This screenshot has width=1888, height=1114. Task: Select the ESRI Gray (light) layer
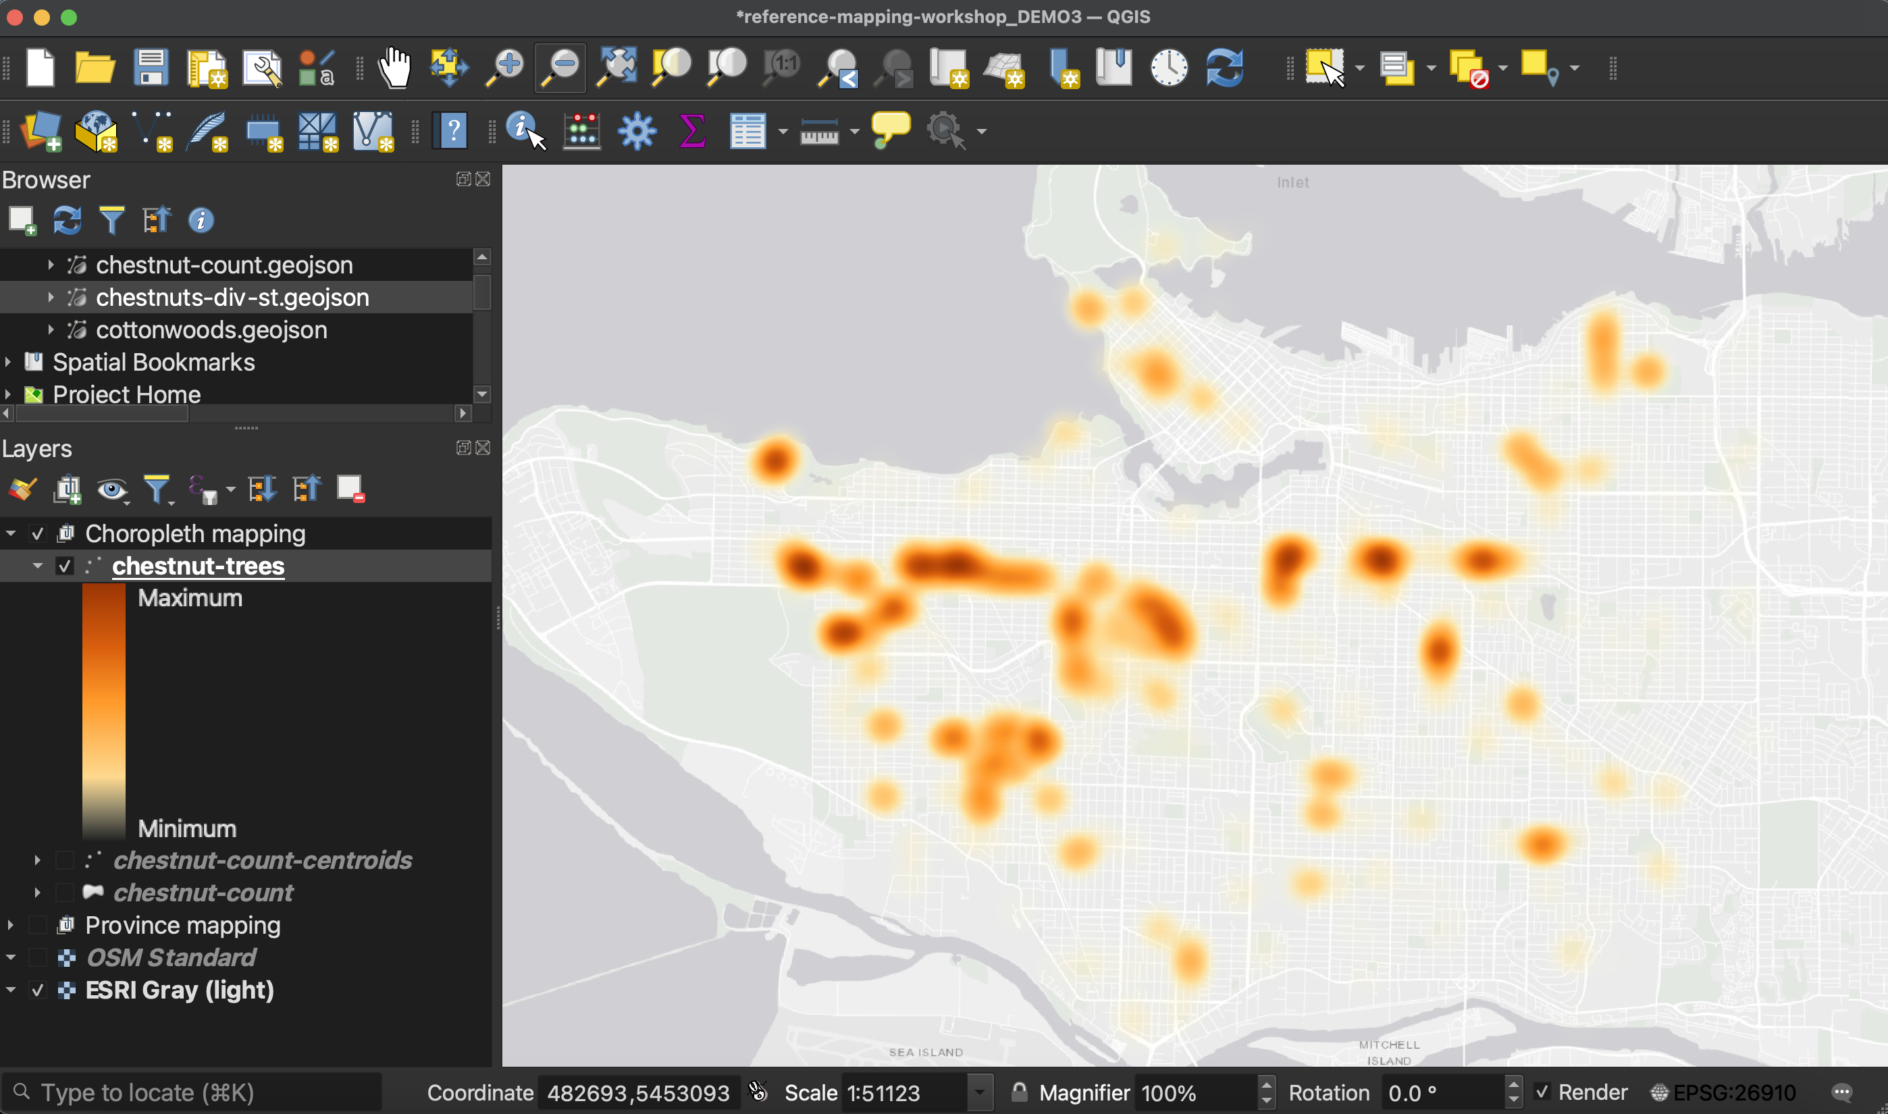[x=180, y=990]
